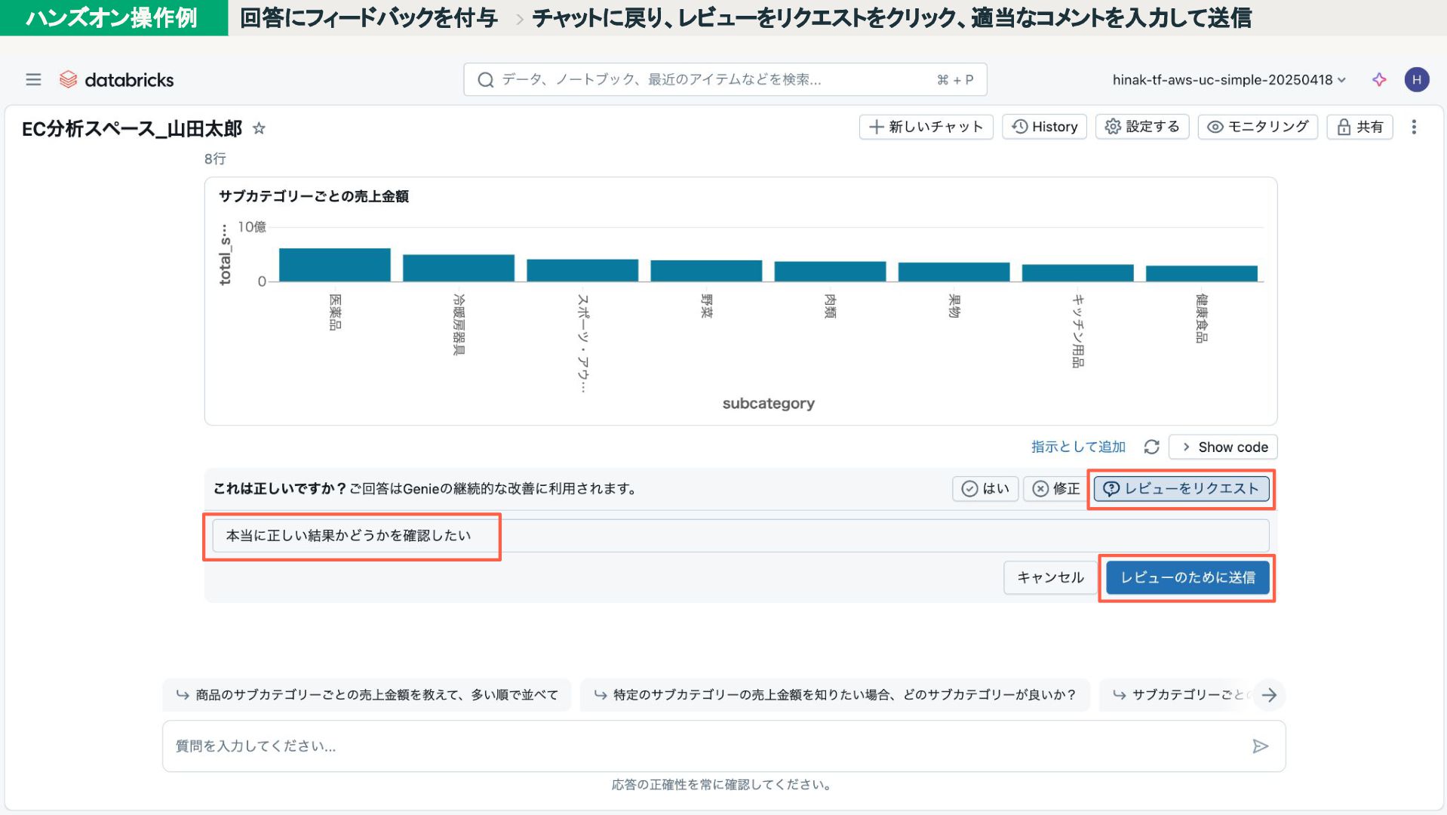Expand Show code section

point(1223,447)
